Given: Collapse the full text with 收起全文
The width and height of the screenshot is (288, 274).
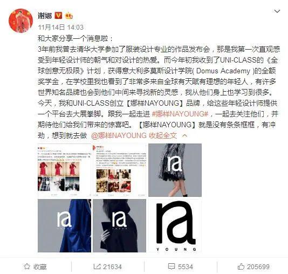Looking at the screenshot, I should [163, 135].
